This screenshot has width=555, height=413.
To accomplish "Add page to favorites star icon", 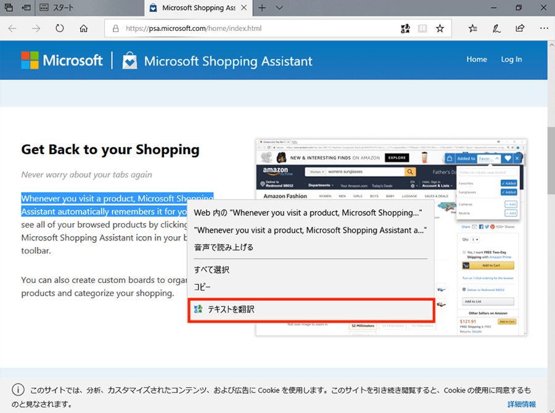I will pyautogui.click(x=440, y=28).
